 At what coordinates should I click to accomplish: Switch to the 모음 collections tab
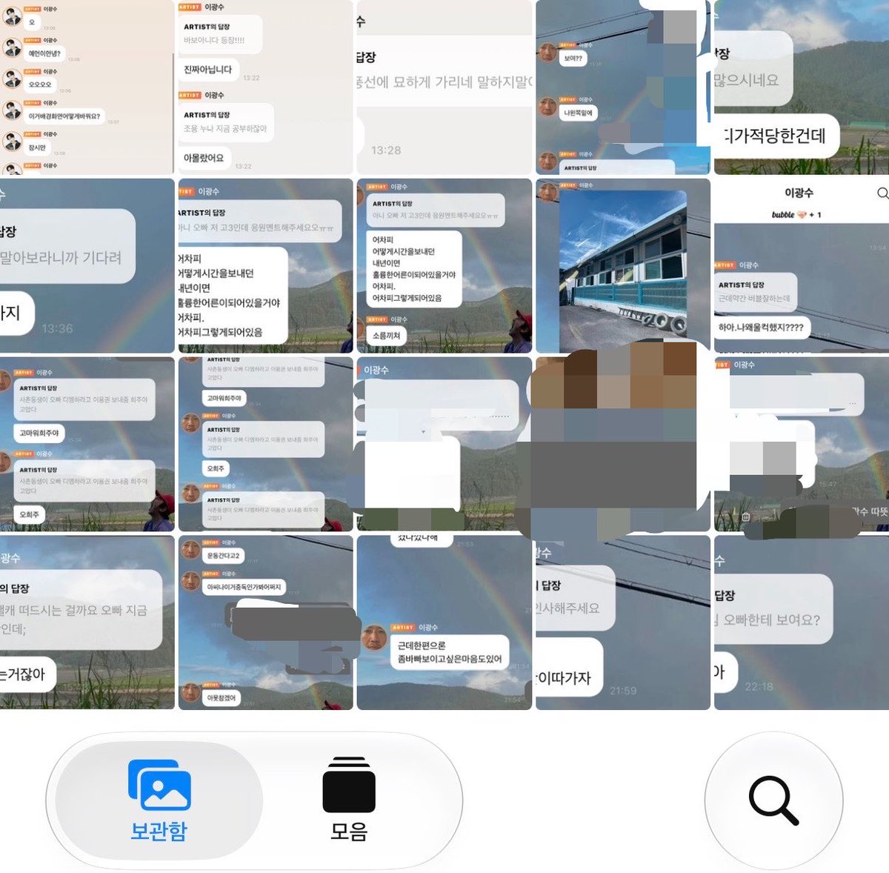point(349,800)
